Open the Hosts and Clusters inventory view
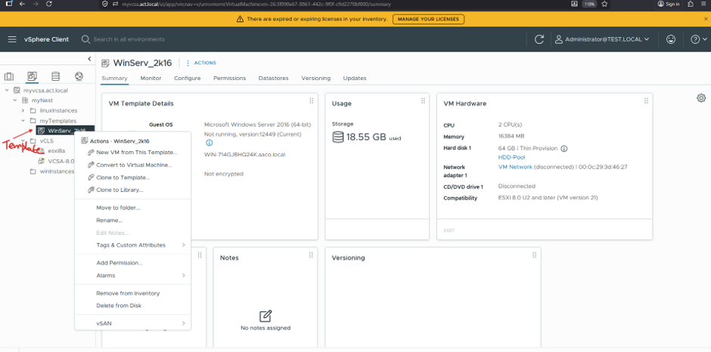 (9, 76)
